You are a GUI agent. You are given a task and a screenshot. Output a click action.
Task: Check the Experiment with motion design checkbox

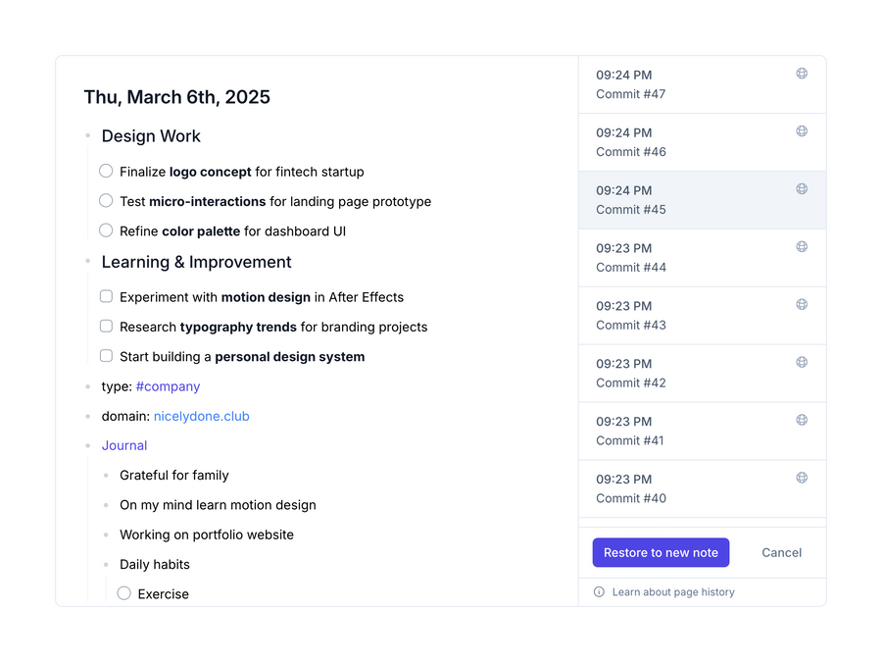(106, 296)
